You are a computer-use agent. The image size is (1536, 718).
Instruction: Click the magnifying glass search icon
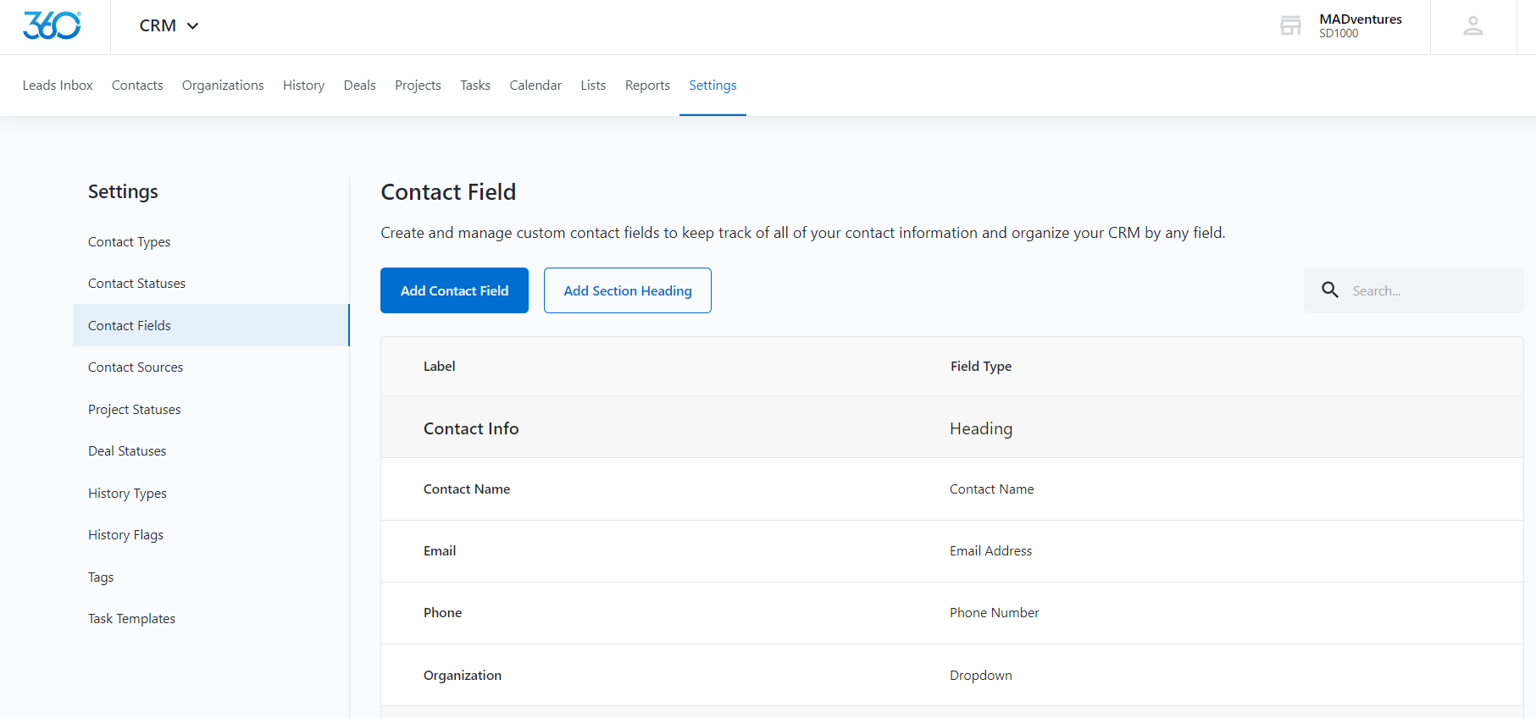pos(1330,290)
